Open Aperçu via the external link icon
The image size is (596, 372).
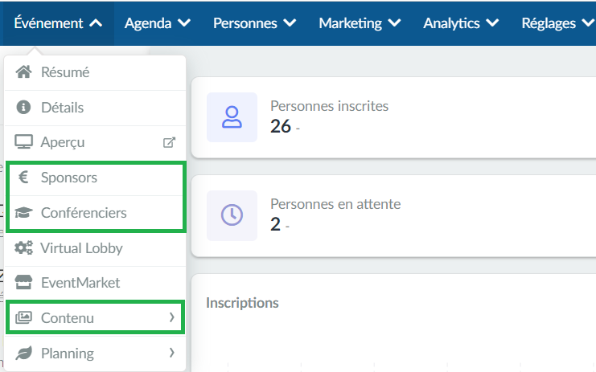tap(169, 142)
